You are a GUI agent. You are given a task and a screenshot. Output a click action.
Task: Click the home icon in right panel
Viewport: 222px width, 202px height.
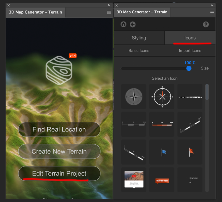(x=123, y=24)
